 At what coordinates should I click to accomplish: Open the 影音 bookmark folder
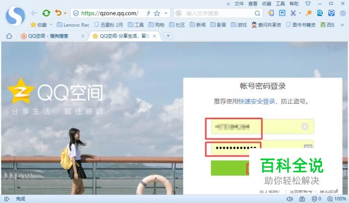click(218, 25)
